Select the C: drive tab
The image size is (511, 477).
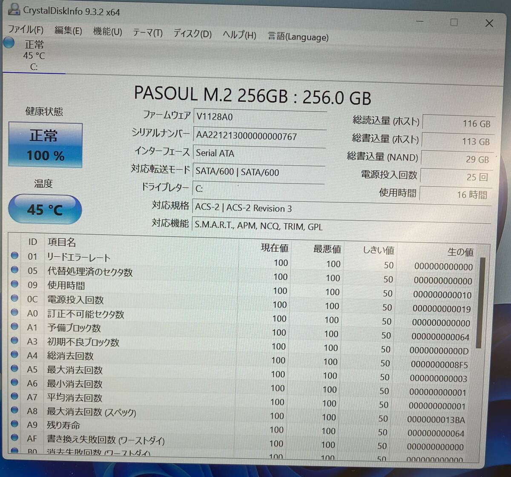[x=34, y=67]
